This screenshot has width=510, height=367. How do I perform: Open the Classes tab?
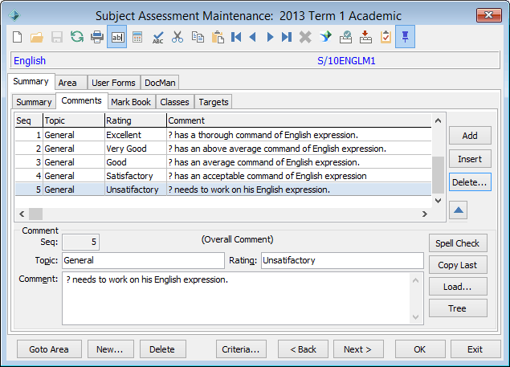click(174, 102)
